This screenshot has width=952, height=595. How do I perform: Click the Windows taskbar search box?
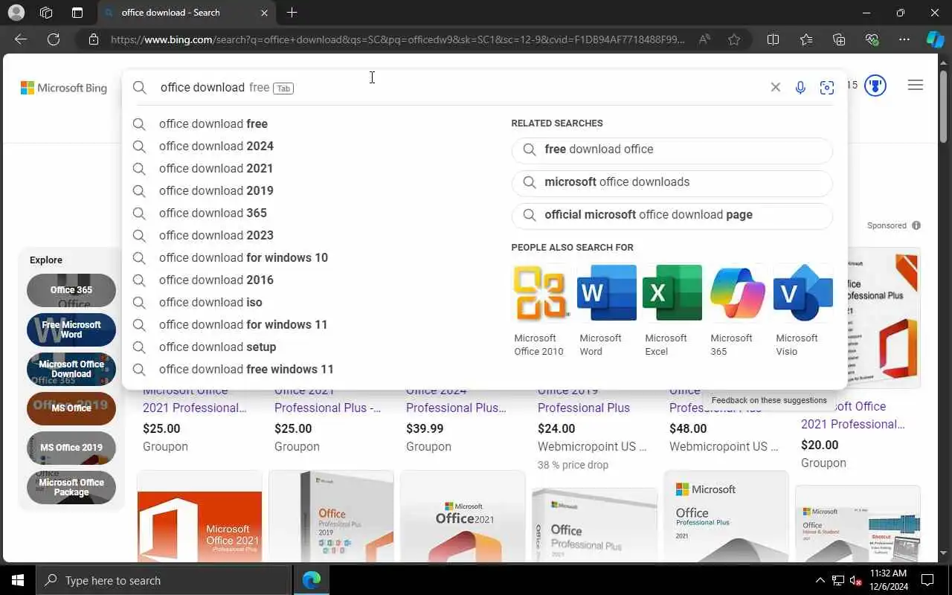click(x=164, y=580)
